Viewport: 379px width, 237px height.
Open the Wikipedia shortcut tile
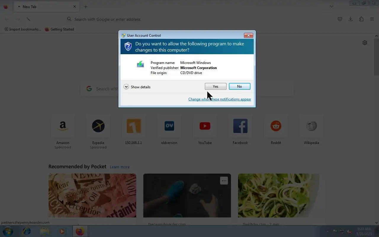click(x=311, y=130)
